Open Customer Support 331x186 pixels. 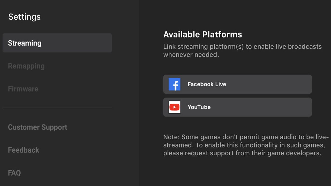(37, 127)
